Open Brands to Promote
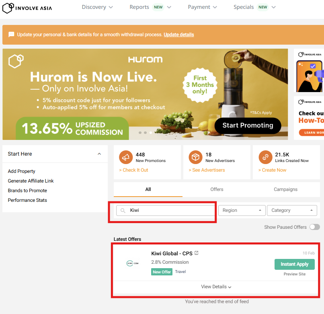The image size is (324, 314). coord(27,191)
